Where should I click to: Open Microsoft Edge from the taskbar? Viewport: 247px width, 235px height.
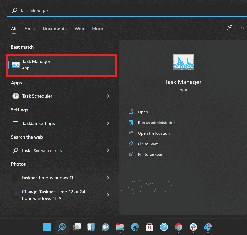coord(135,227)
